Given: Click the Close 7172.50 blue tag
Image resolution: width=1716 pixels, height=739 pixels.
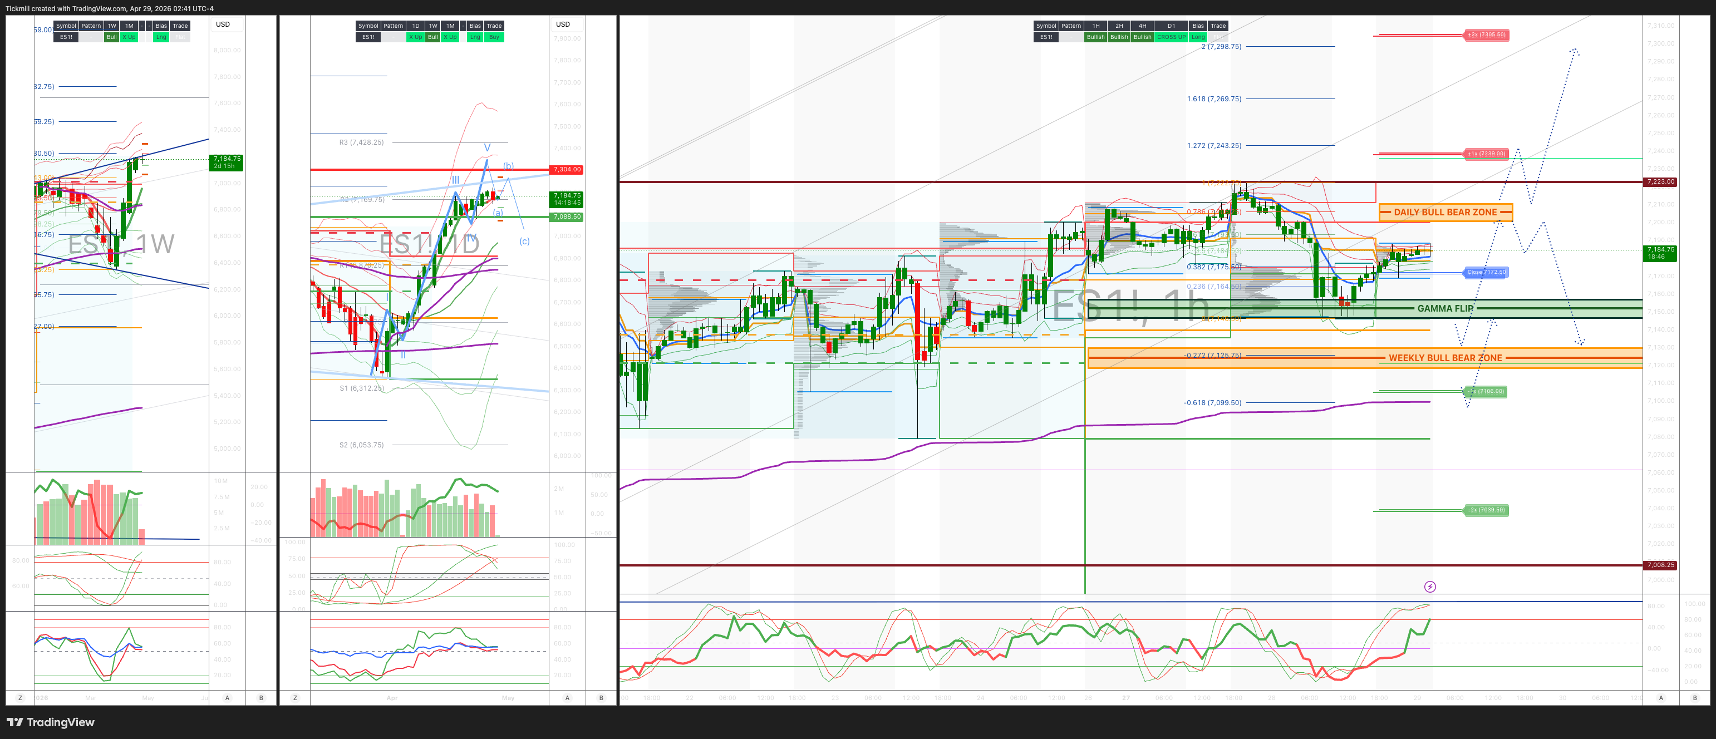Looking at the screenshot, I should tap(1486, 272).
